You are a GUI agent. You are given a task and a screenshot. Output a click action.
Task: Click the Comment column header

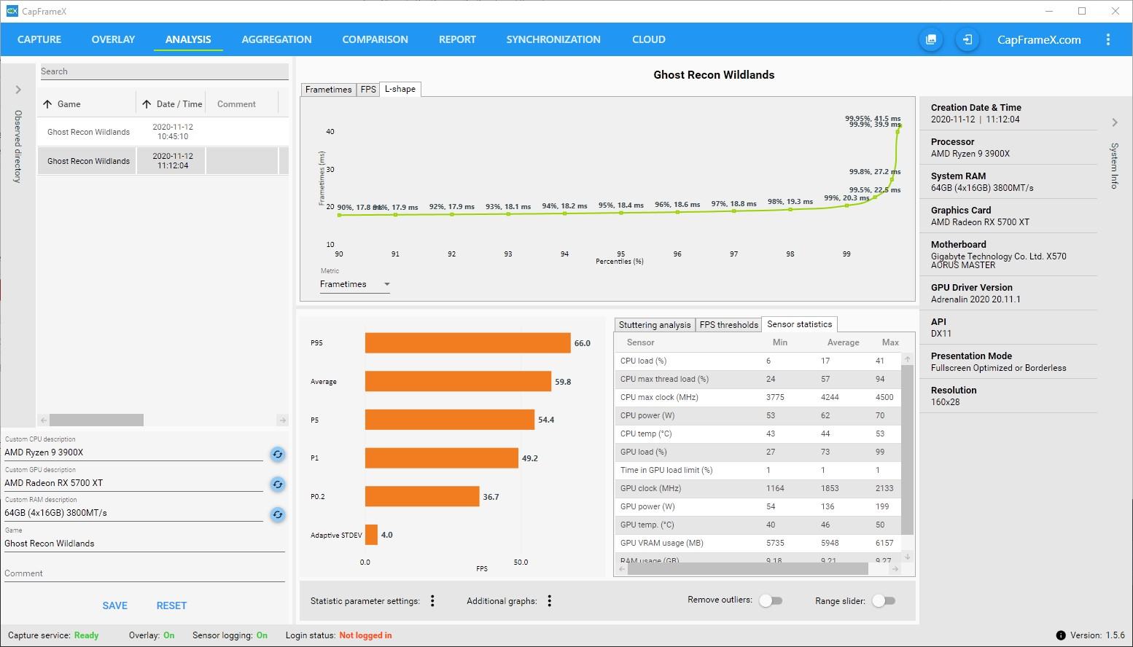point(236,104)
